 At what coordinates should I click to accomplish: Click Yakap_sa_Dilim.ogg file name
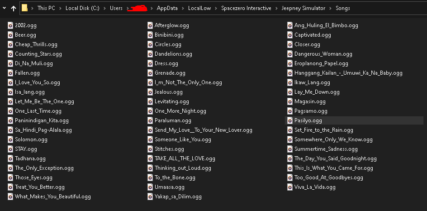178,197
